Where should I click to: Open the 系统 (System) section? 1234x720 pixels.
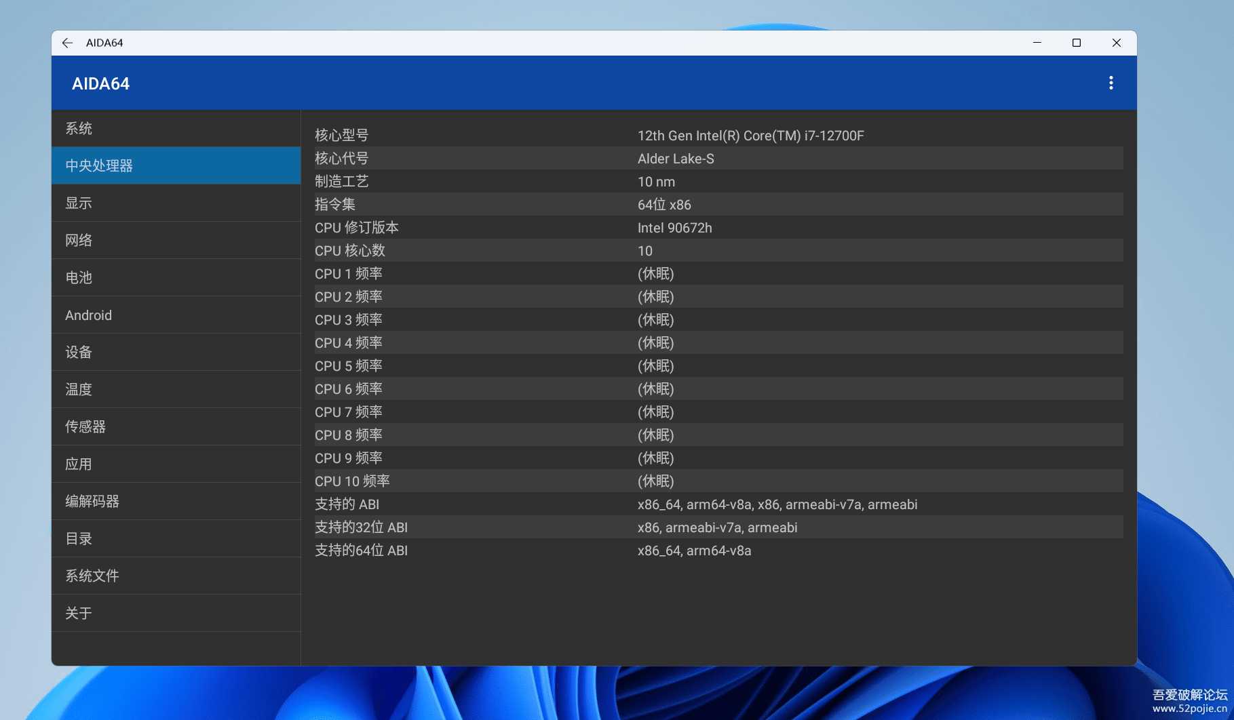tap(79, 128)
